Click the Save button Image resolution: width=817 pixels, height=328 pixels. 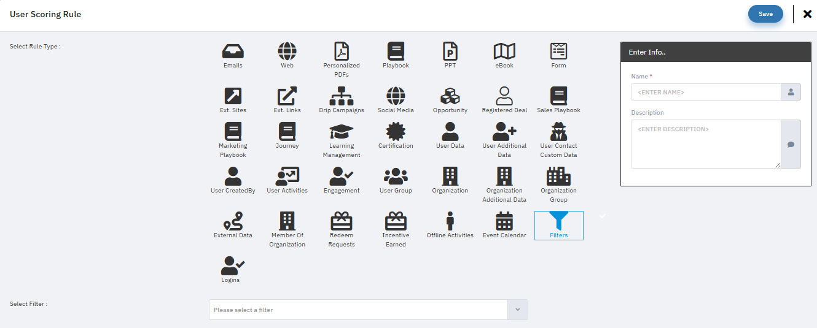(765, 14)
